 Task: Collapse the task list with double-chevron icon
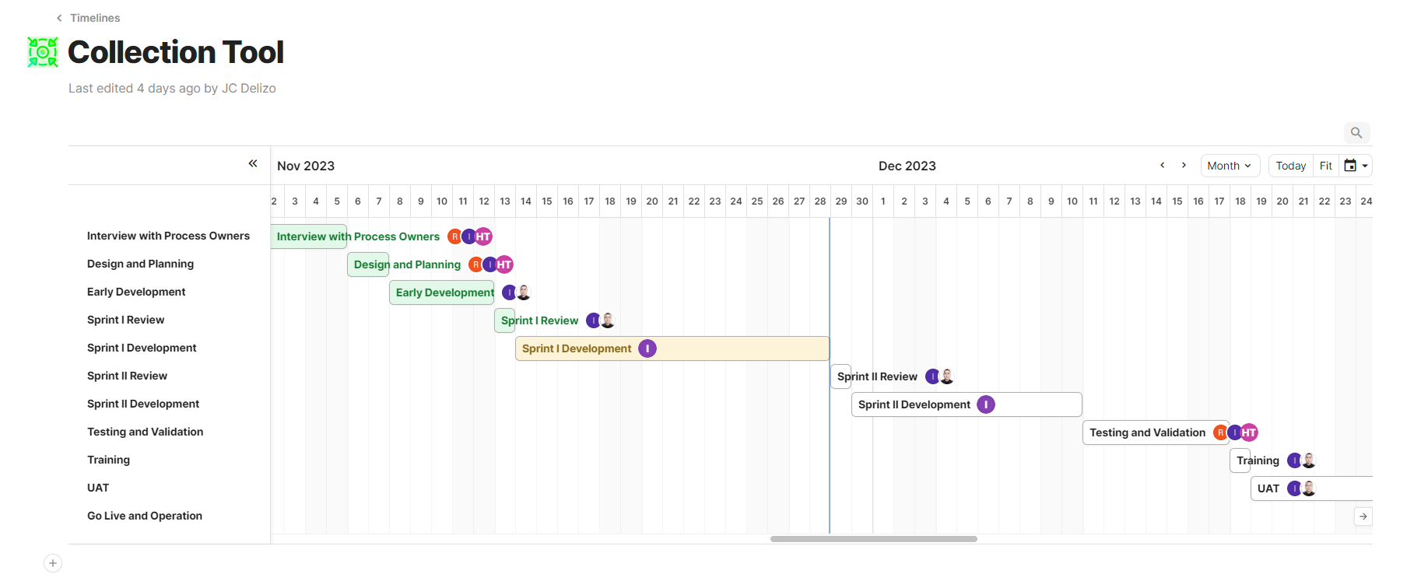(x=253, y=163)
